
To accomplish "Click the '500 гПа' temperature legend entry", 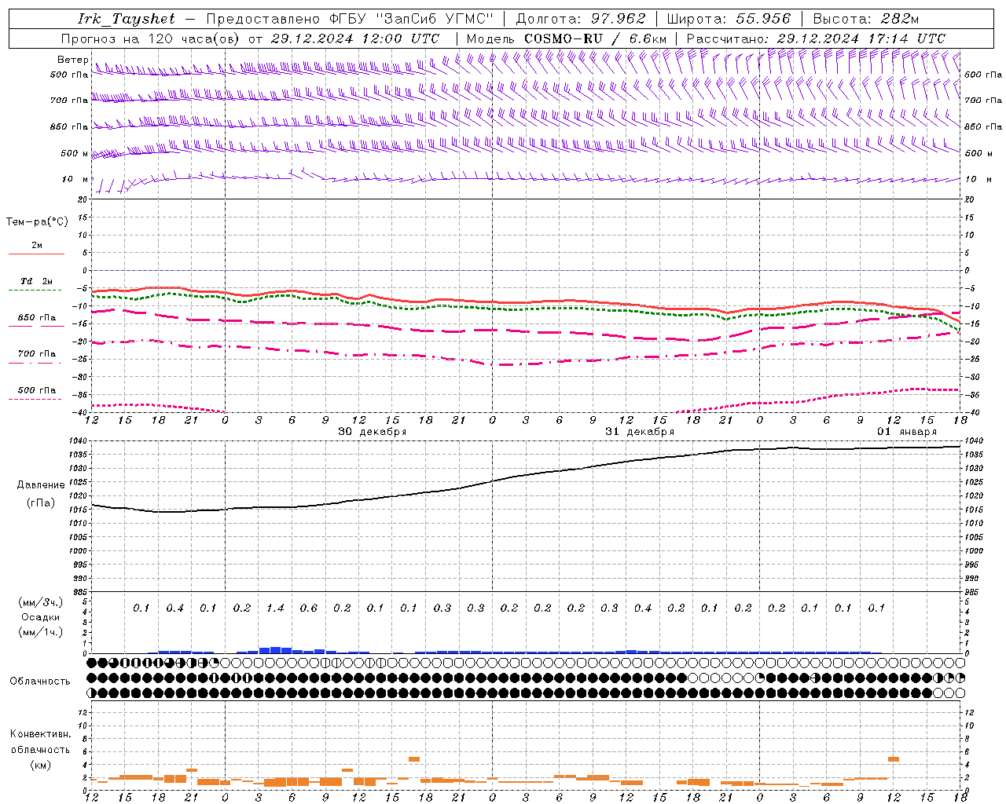I will [37, 390].
